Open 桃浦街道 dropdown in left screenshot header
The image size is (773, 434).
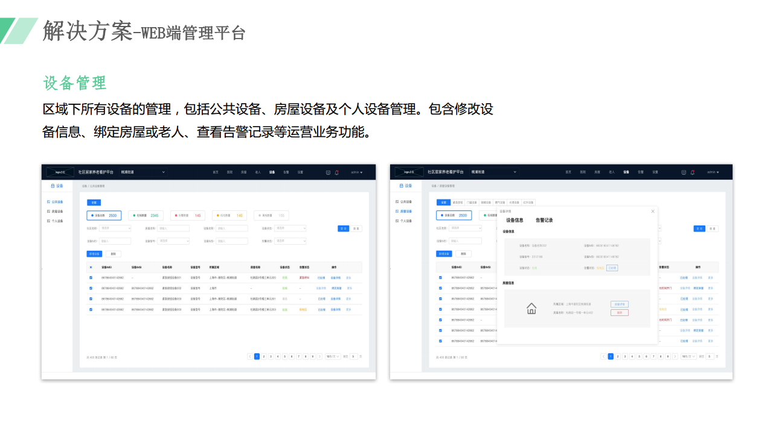(143, 172)
